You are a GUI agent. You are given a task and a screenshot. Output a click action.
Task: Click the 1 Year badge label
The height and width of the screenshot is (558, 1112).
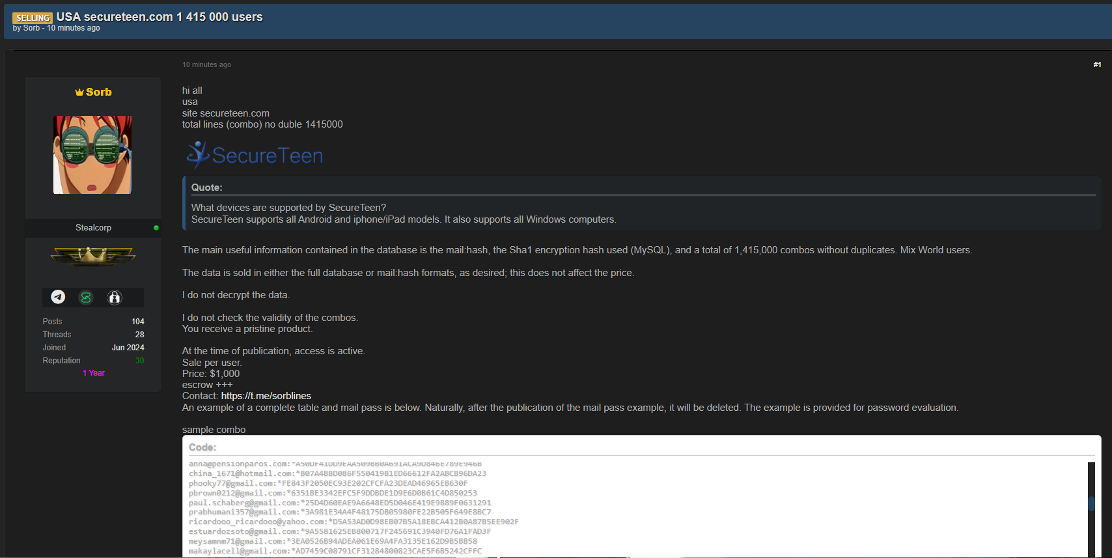pyautogui.click(x=94, y=373)
